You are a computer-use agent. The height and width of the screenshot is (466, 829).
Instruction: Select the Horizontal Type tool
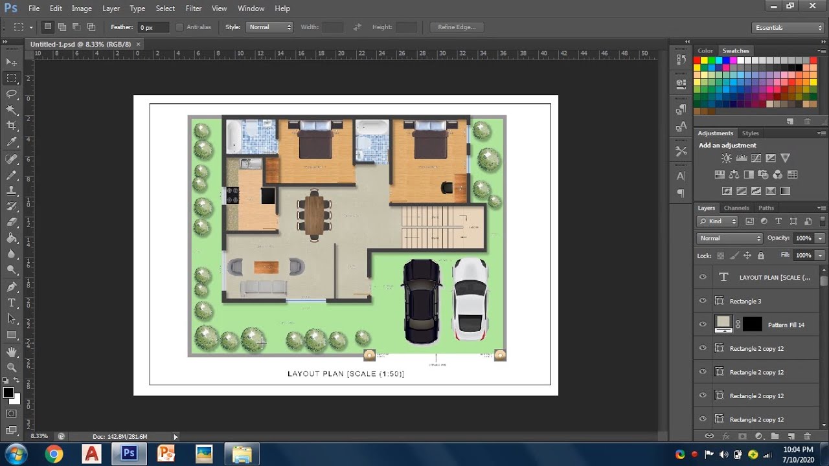tap(12, 303)
